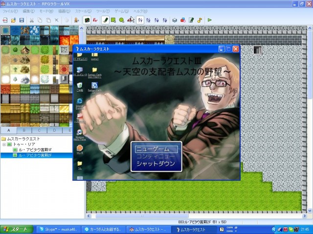
Task: Select the Flood Fill tool
Action: point(131,20)
